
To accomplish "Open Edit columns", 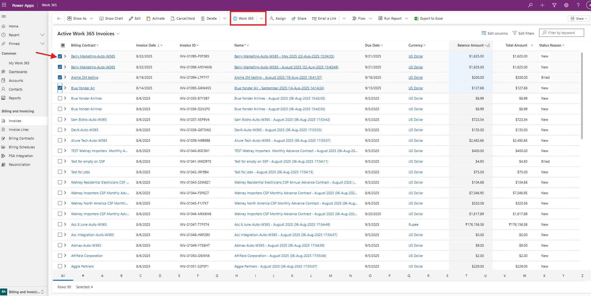I will 495,33.
